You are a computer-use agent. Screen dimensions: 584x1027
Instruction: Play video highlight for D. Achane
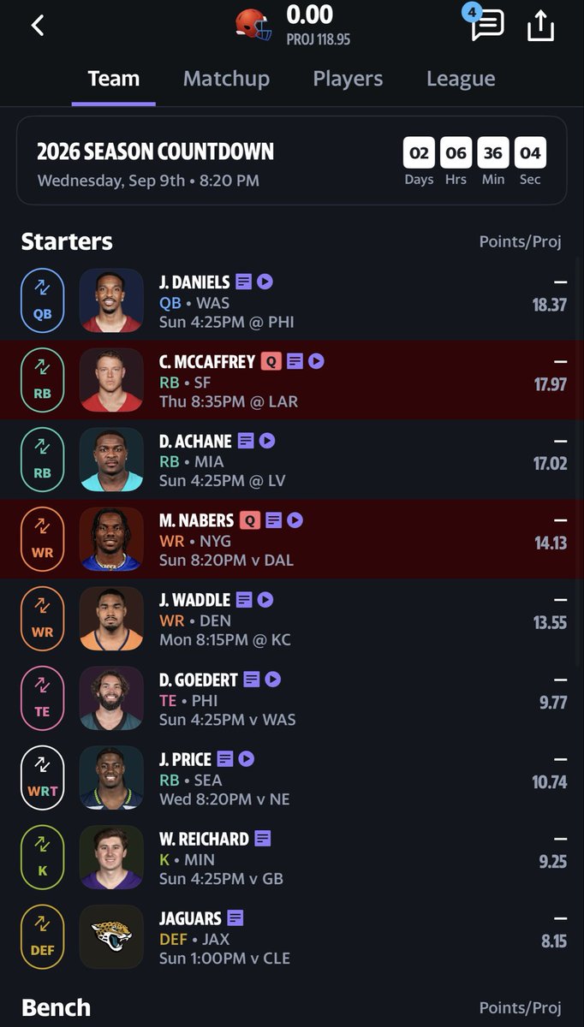tap(267, 441)
